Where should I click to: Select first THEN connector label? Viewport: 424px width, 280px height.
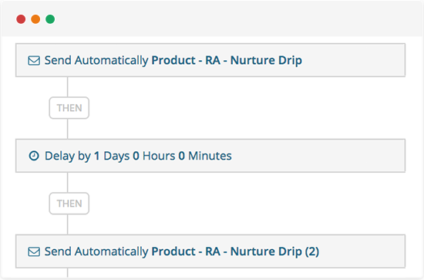coord(69,108)
